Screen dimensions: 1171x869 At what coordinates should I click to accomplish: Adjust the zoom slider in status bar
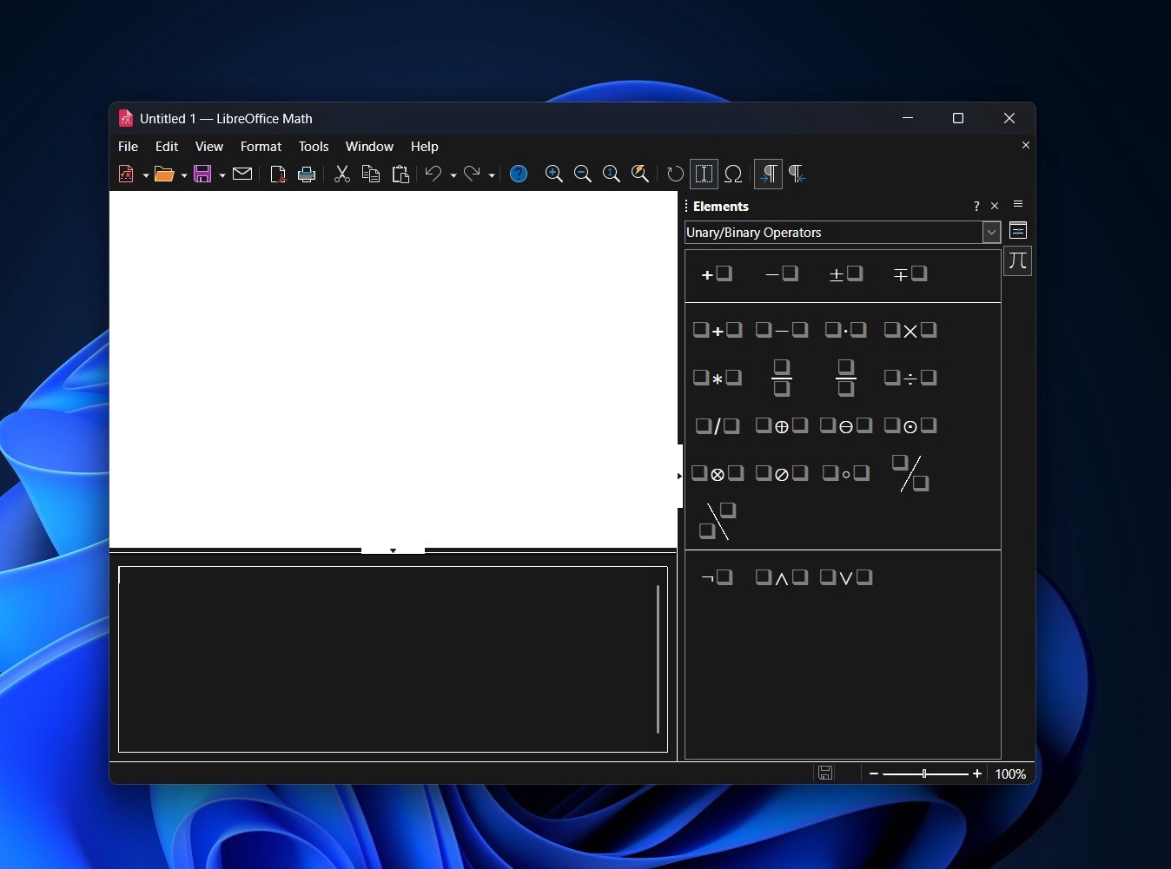click(x=925, y=774)
